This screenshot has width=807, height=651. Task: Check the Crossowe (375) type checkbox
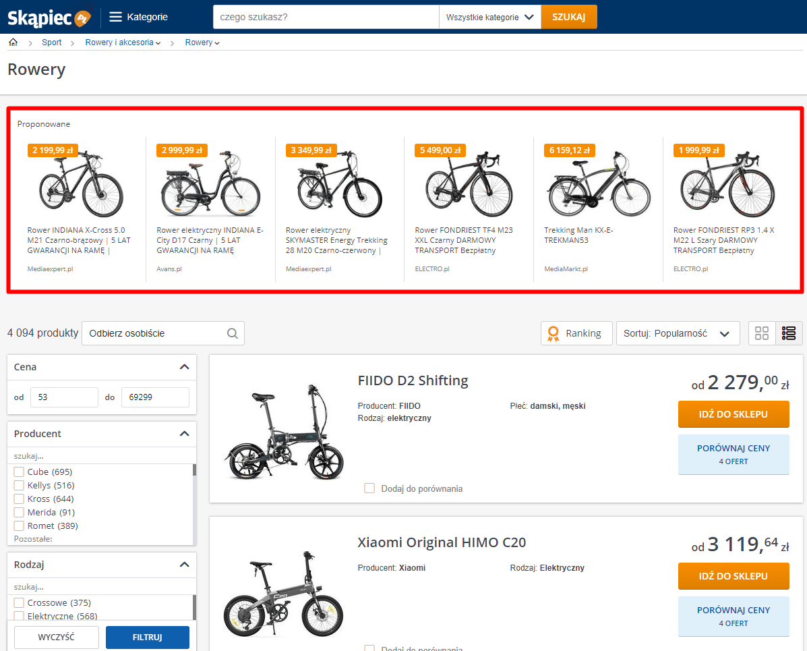pyautogui.click(x=19, y=602)
